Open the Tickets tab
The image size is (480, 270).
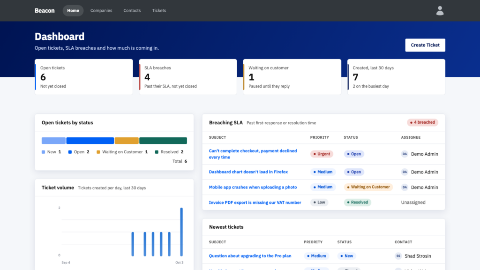click(x=159, y=11)
